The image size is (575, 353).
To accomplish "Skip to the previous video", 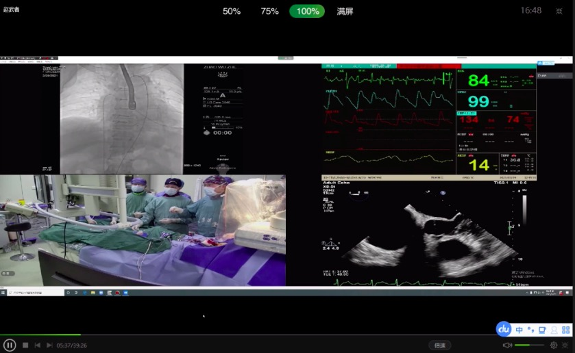I will point(38,345).
